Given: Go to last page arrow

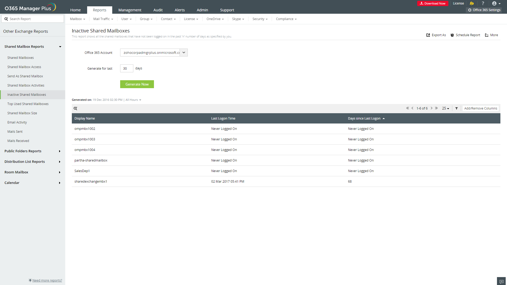Looking at the screenshot, I should [436, 108].
